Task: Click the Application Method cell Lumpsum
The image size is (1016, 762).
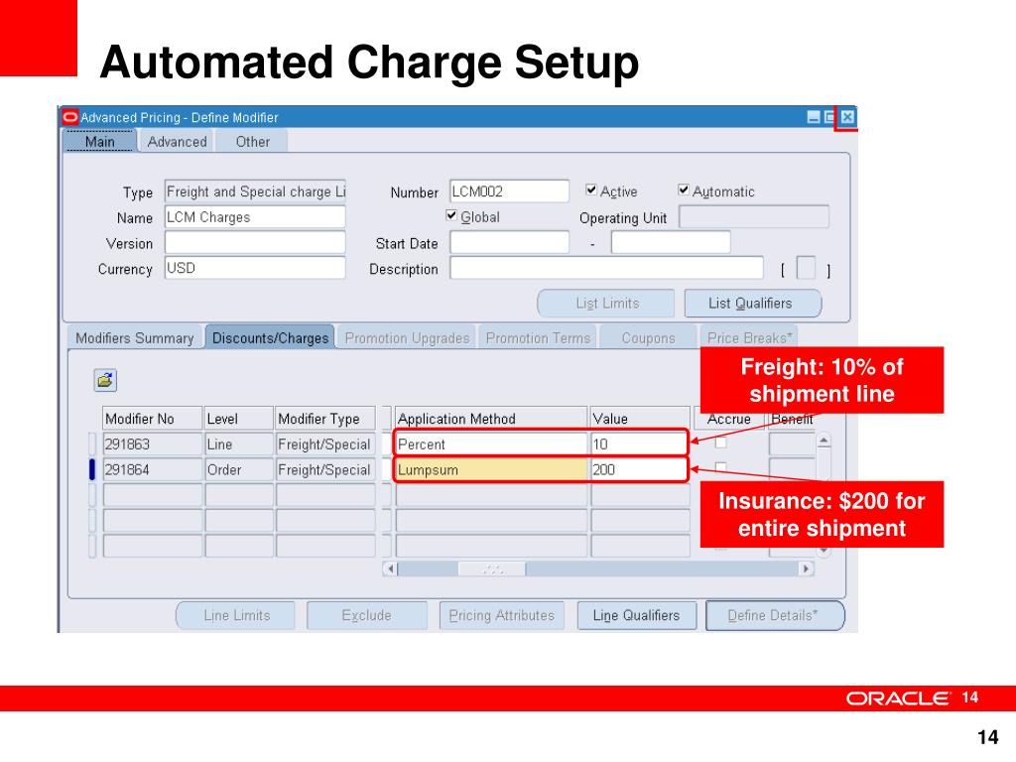Action: click(491, 469)
